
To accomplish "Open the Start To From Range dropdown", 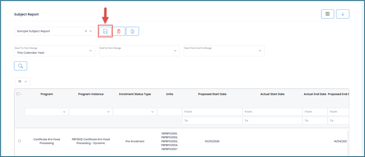I will [x=55, y=51].
